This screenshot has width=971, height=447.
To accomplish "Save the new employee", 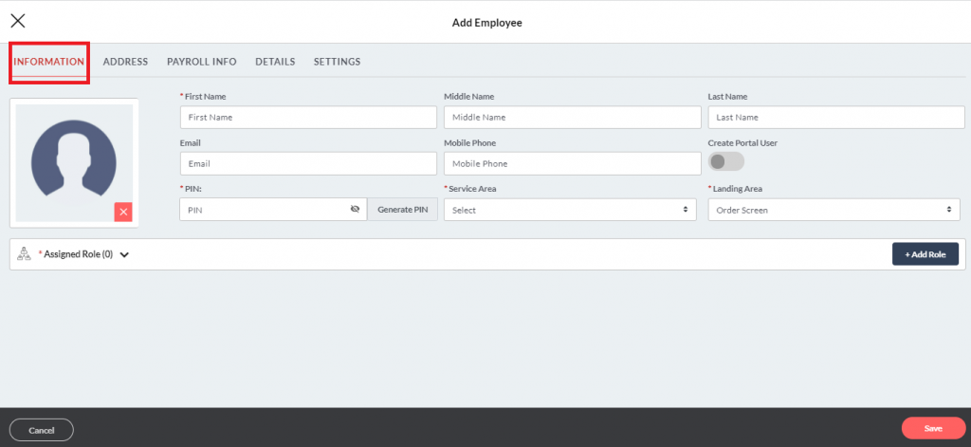I will pos(932,429).
